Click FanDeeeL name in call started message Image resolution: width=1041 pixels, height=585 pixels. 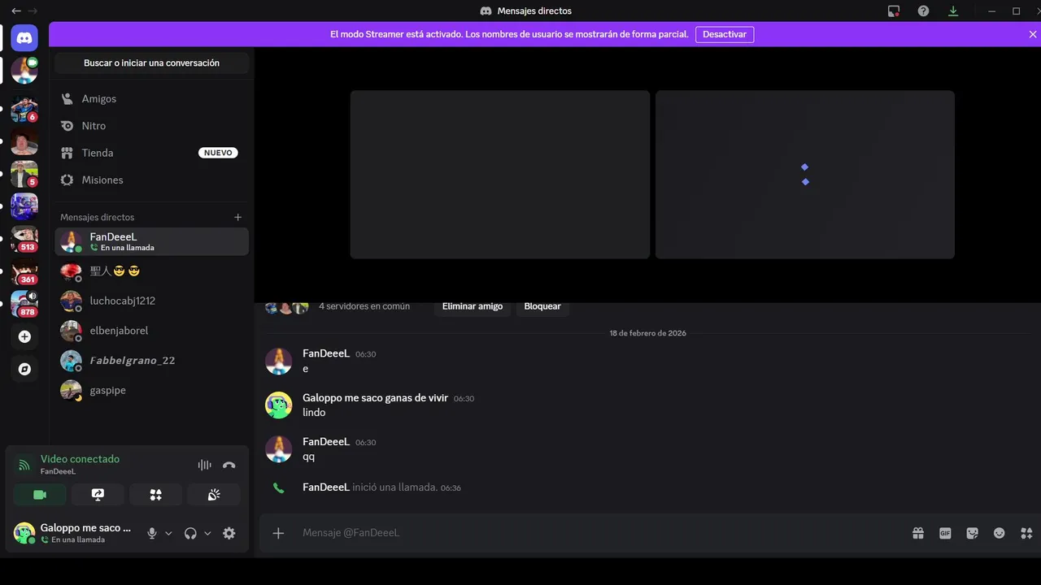(x=326, y=487)
